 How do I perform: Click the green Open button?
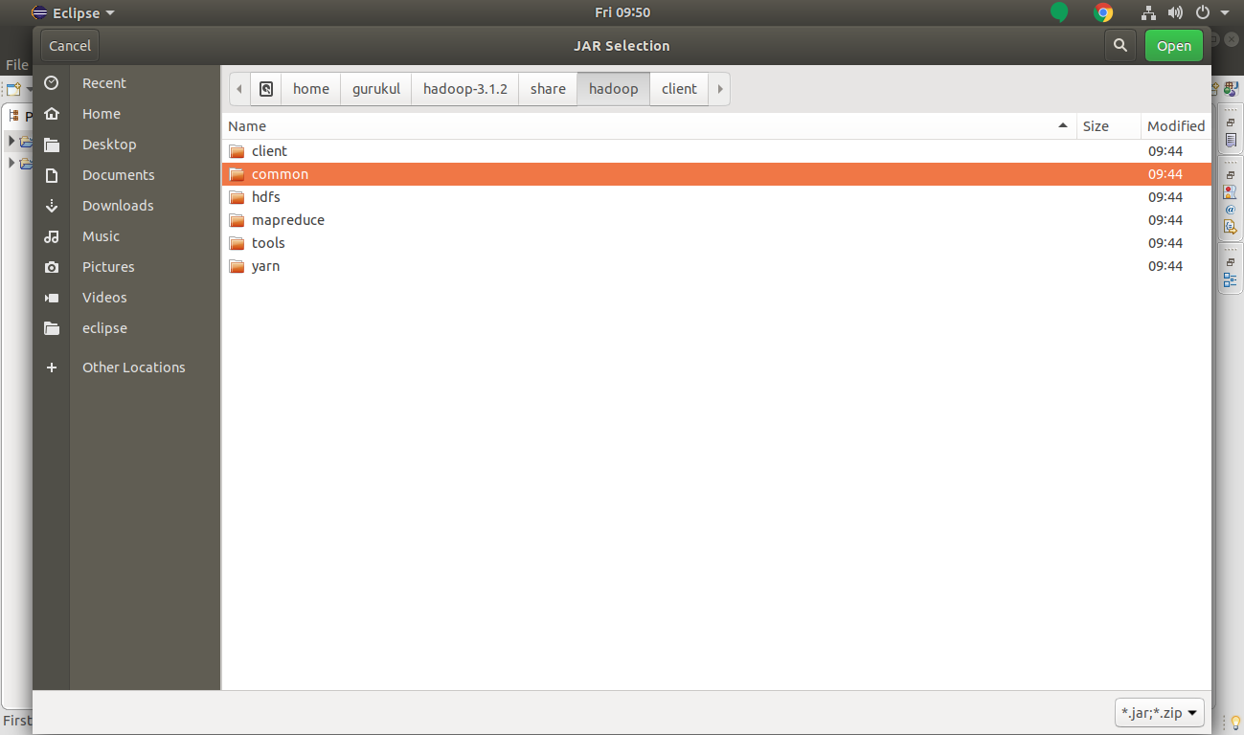pyautogui.click(x=1174, y=46)
